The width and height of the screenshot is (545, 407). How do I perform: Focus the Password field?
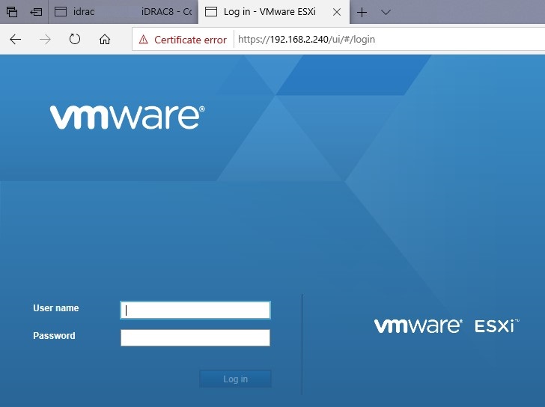(195, 337)
